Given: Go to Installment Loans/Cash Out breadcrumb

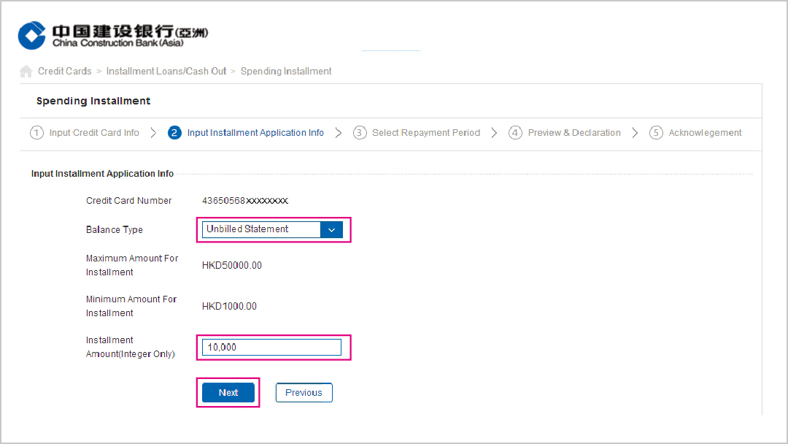Looking at the screenshot, I should pyautogui.click(x=166, y=72).
